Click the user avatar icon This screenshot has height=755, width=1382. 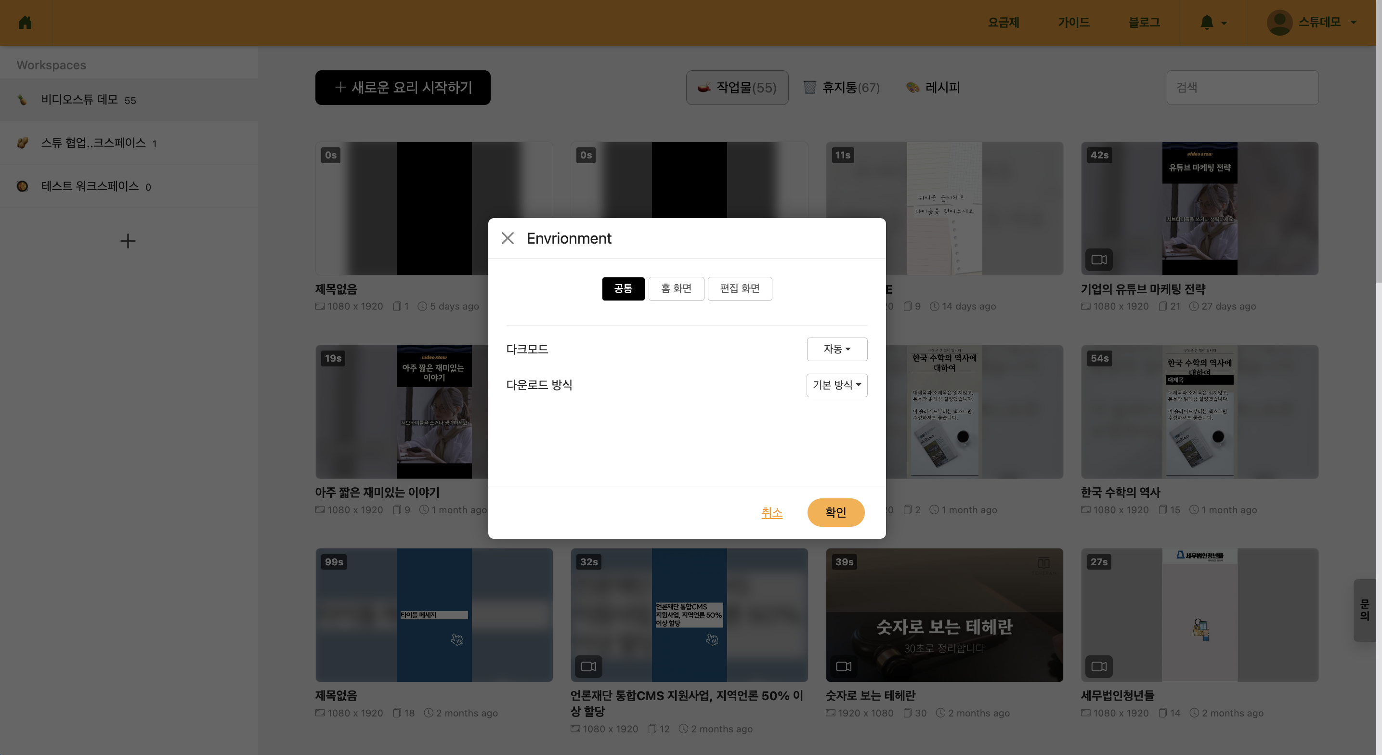[1279, 23]
